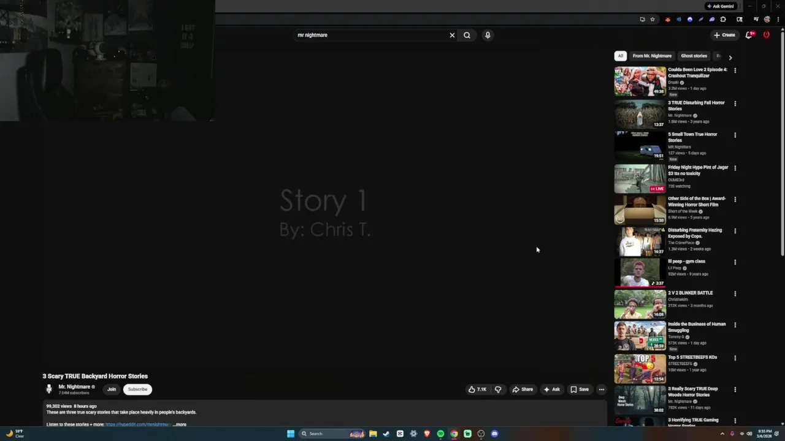This screenshot has height=441, width=785.
Task: Open taskbar clock and date
Action: tap(764, 434)
